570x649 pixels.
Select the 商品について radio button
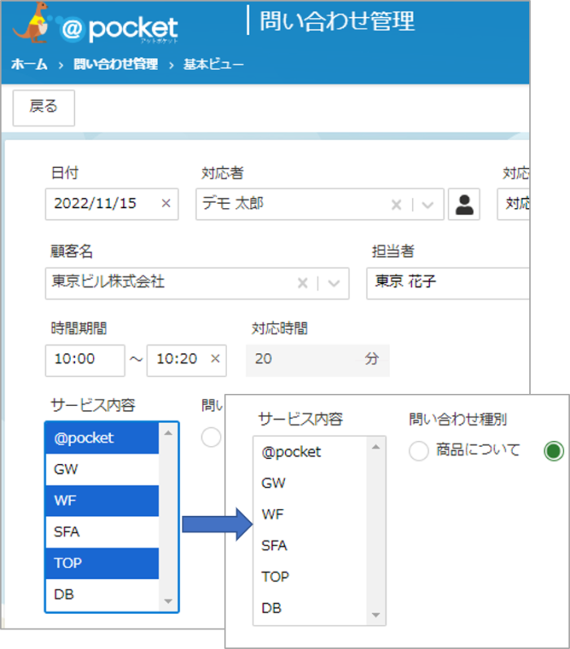(x=419, y=451)
